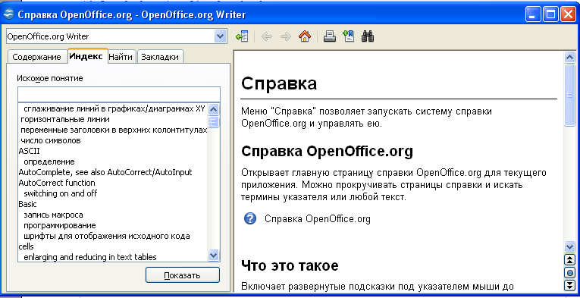Open the help start page (home icon)

click(x=305, y=36)
